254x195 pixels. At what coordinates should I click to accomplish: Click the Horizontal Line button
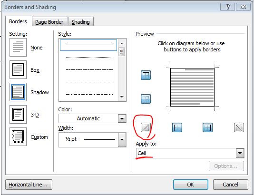pos(29,185)
